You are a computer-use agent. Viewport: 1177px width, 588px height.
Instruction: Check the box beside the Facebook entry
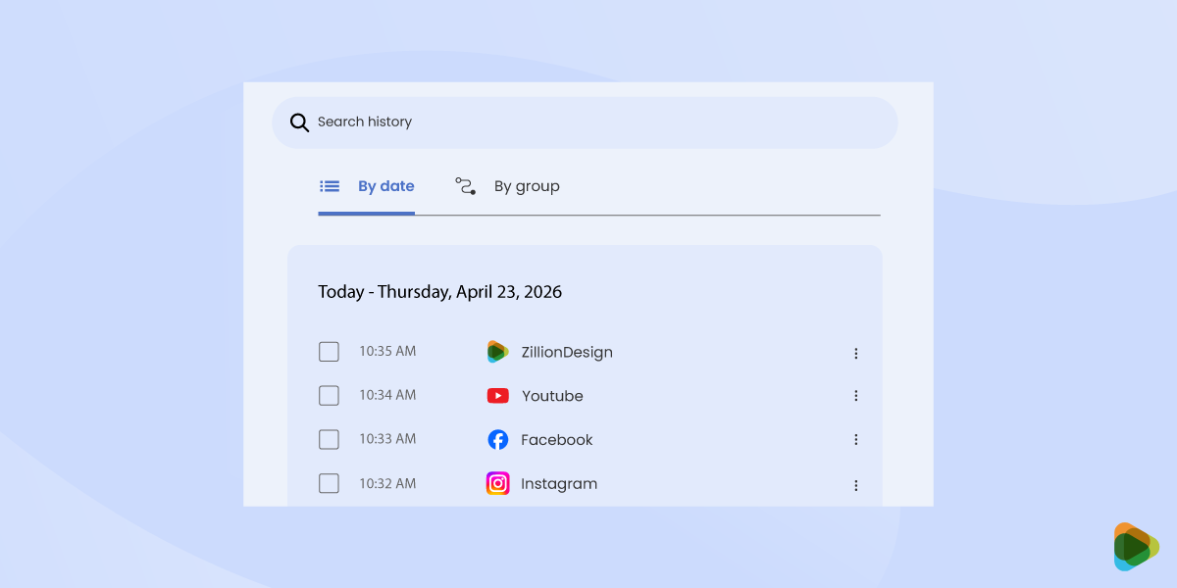click(x=329, y=439)
